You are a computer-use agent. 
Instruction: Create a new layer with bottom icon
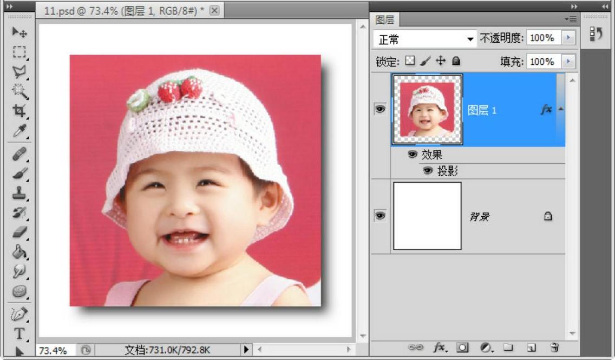(531, 348)
